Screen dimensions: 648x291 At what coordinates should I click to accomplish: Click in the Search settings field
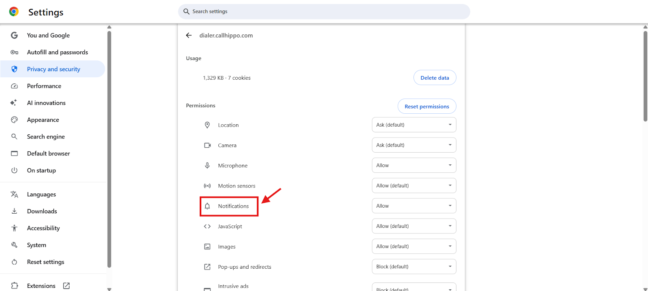(324, 11)
